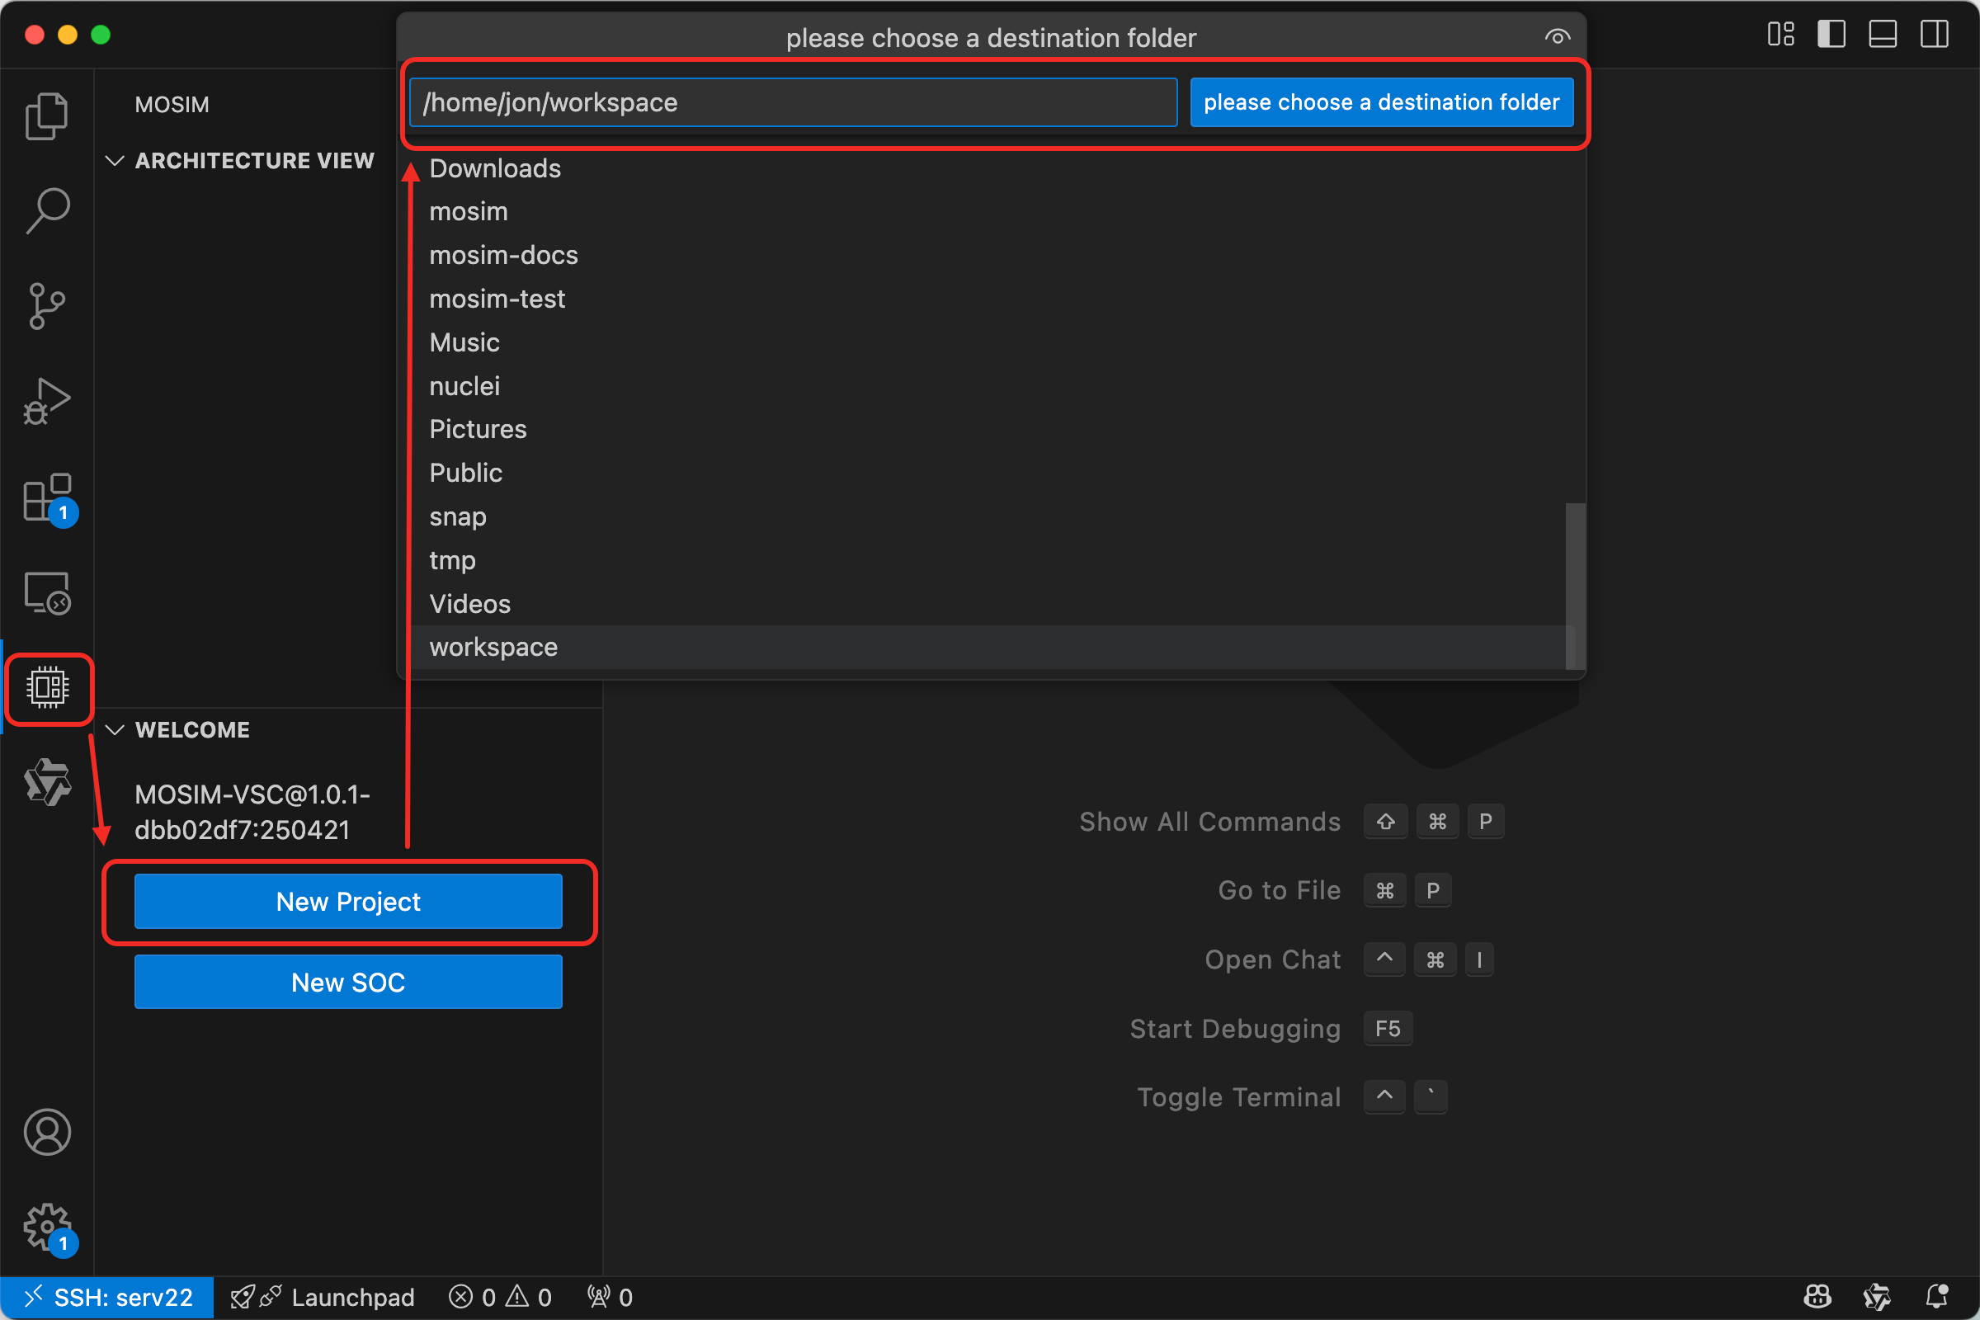Open errors and warnings count in status bar
This screenshot has height=1320, width=1980.
tap(501, 1297)
